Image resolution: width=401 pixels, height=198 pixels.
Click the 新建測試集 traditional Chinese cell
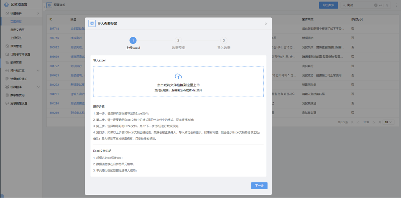(x=309, y=85)
